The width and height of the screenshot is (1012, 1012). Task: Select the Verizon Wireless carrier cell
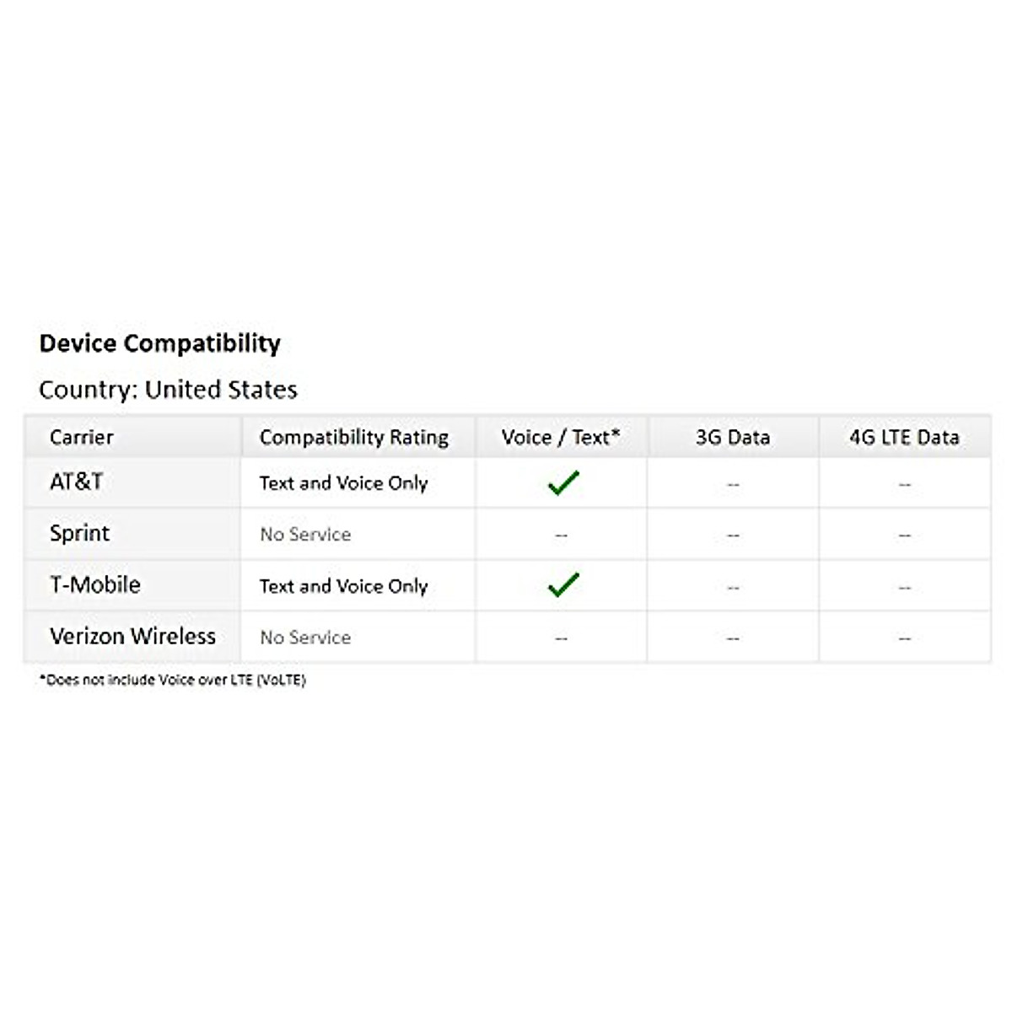tap(132, 636)
